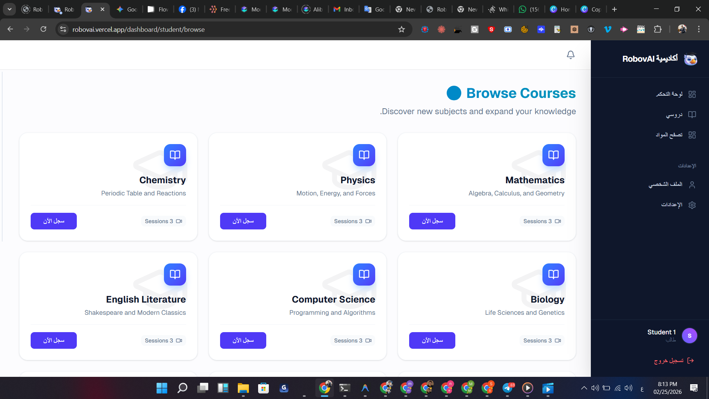Click the RoboVAI owl logo

(x=690, y=59)
